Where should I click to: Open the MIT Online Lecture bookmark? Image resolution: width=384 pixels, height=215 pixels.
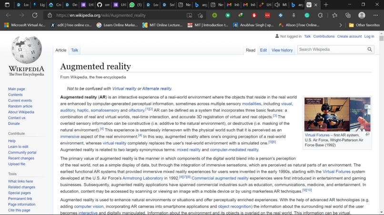tap(162, 25)
